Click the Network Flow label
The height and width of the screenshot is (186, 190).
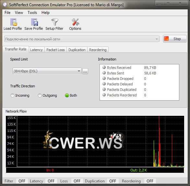(x=16, y=111)
